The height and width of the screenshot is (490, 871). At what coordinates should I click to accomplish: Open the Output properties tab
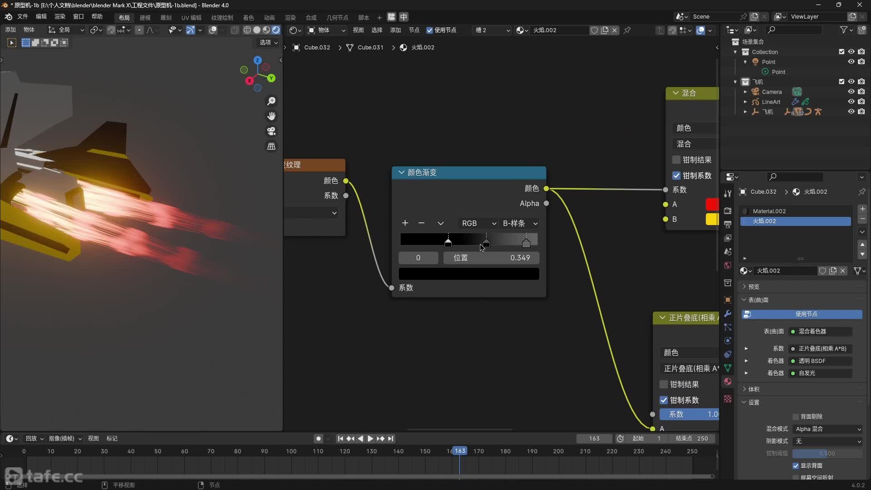pos(728,225)
